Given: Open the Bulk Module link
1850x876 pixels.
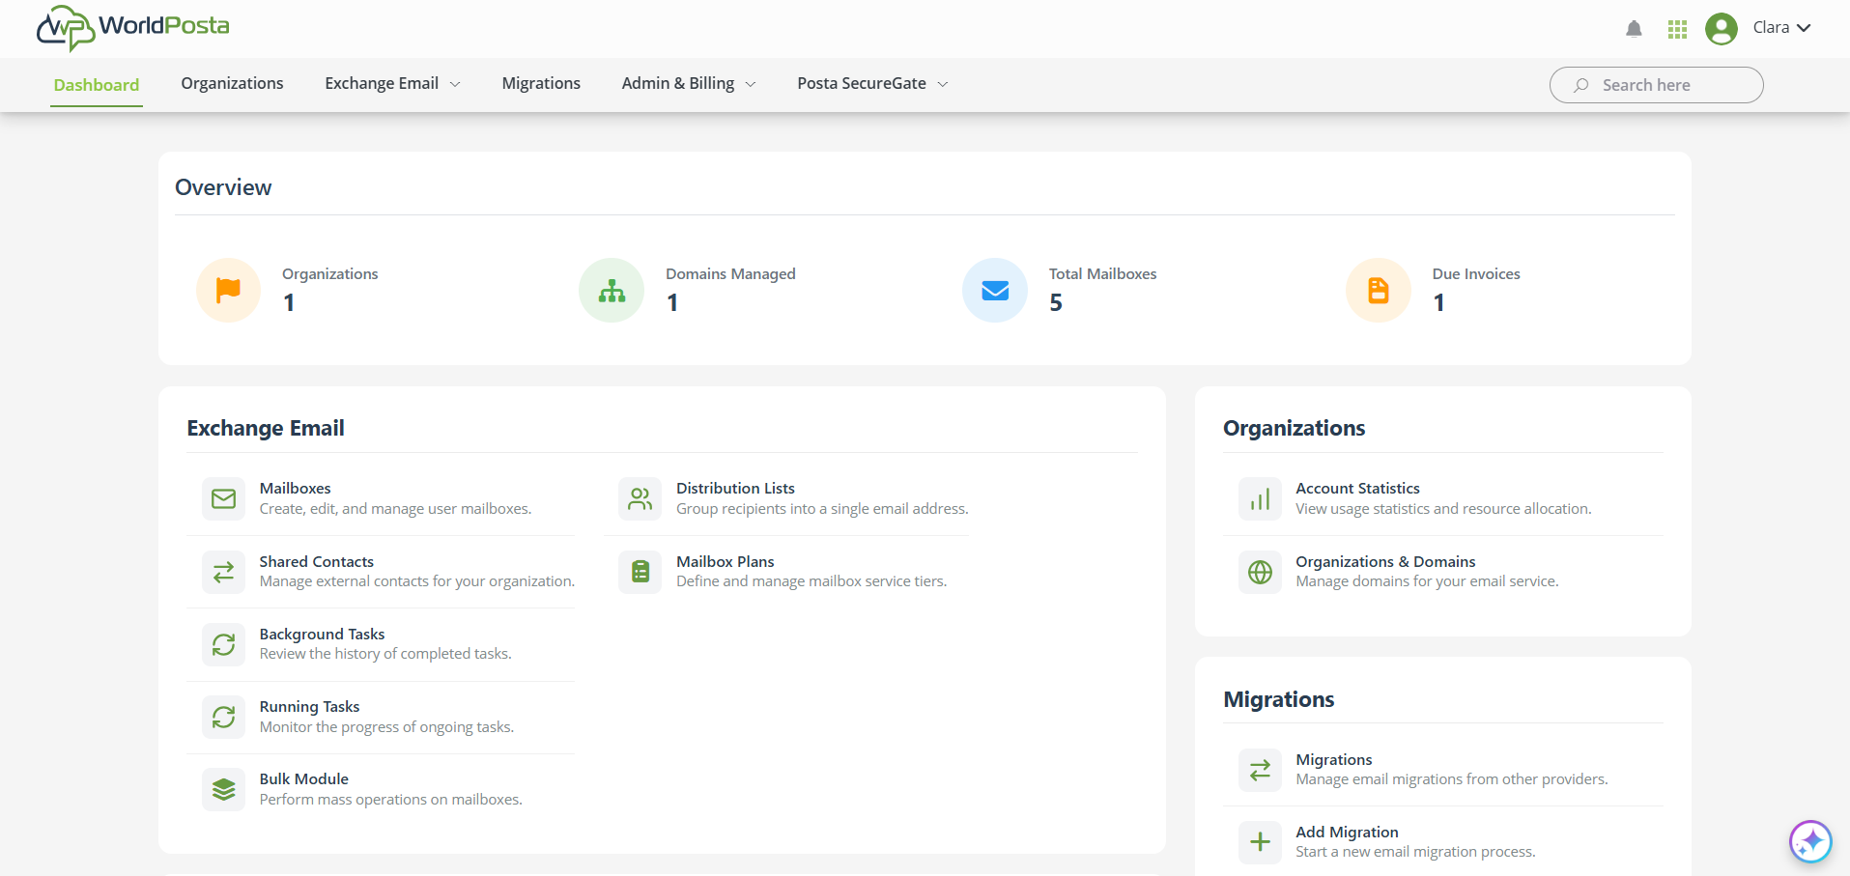Looking at the screenshot, I should coord(304,779).
